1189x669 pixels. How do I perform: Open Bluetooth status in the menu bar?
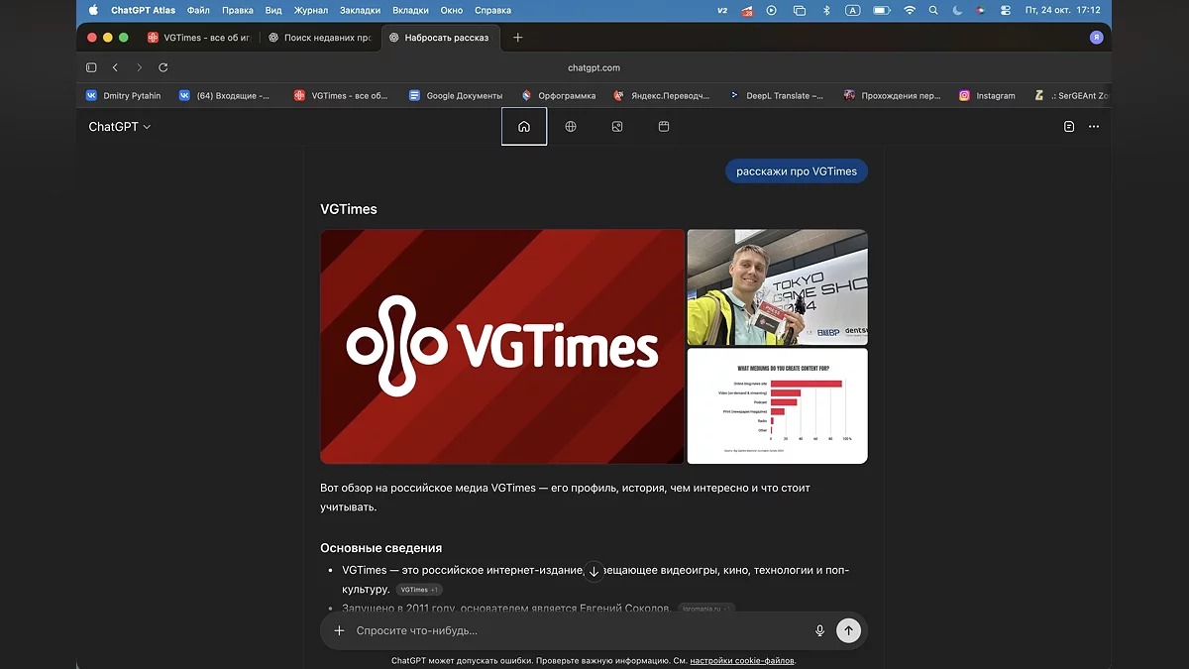pyautogui.click(x=826, y=10)
